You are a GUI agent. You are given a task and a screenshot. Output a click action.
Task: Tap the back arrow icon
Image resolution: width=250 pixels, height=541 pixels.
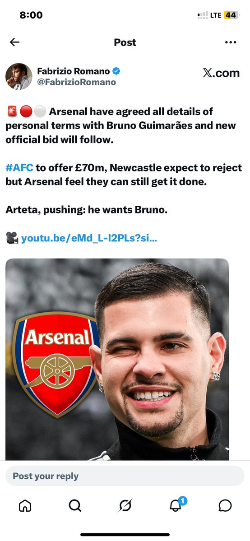coord(14,42)
